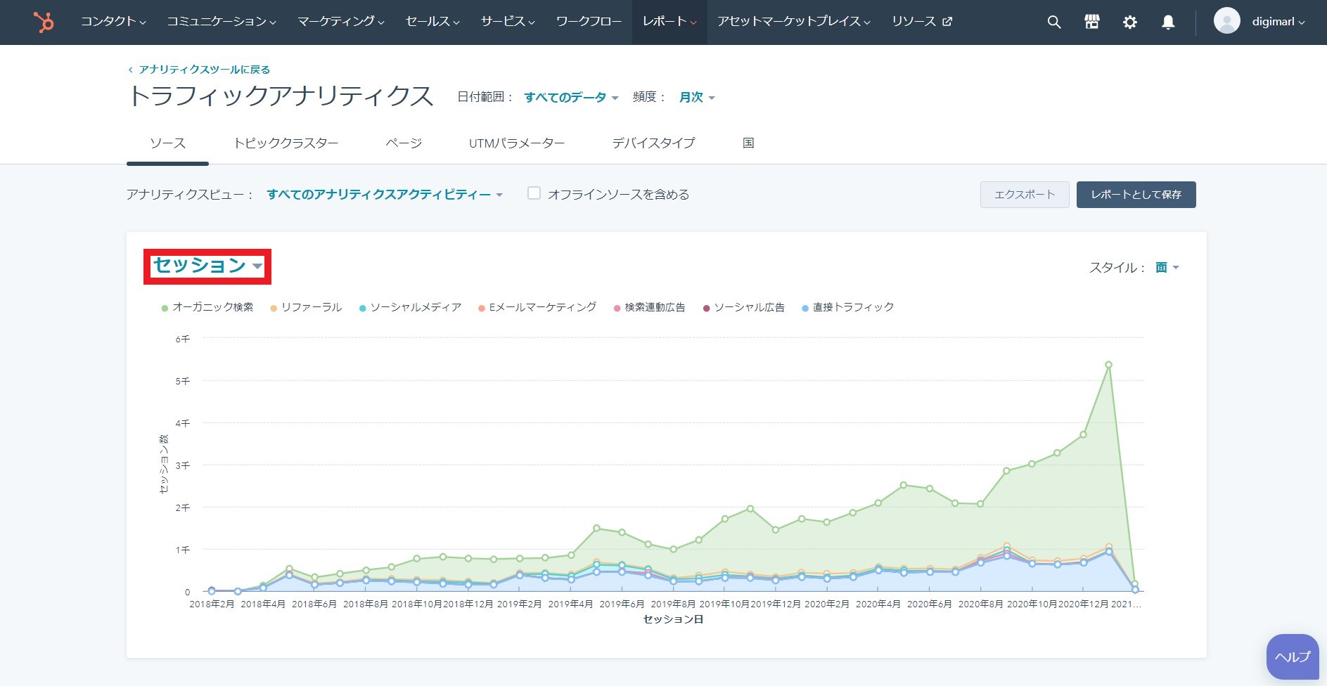Toggle リファーラル legend series
The height and width of the screenshot is (686, 1327).
tap(306, 307)
